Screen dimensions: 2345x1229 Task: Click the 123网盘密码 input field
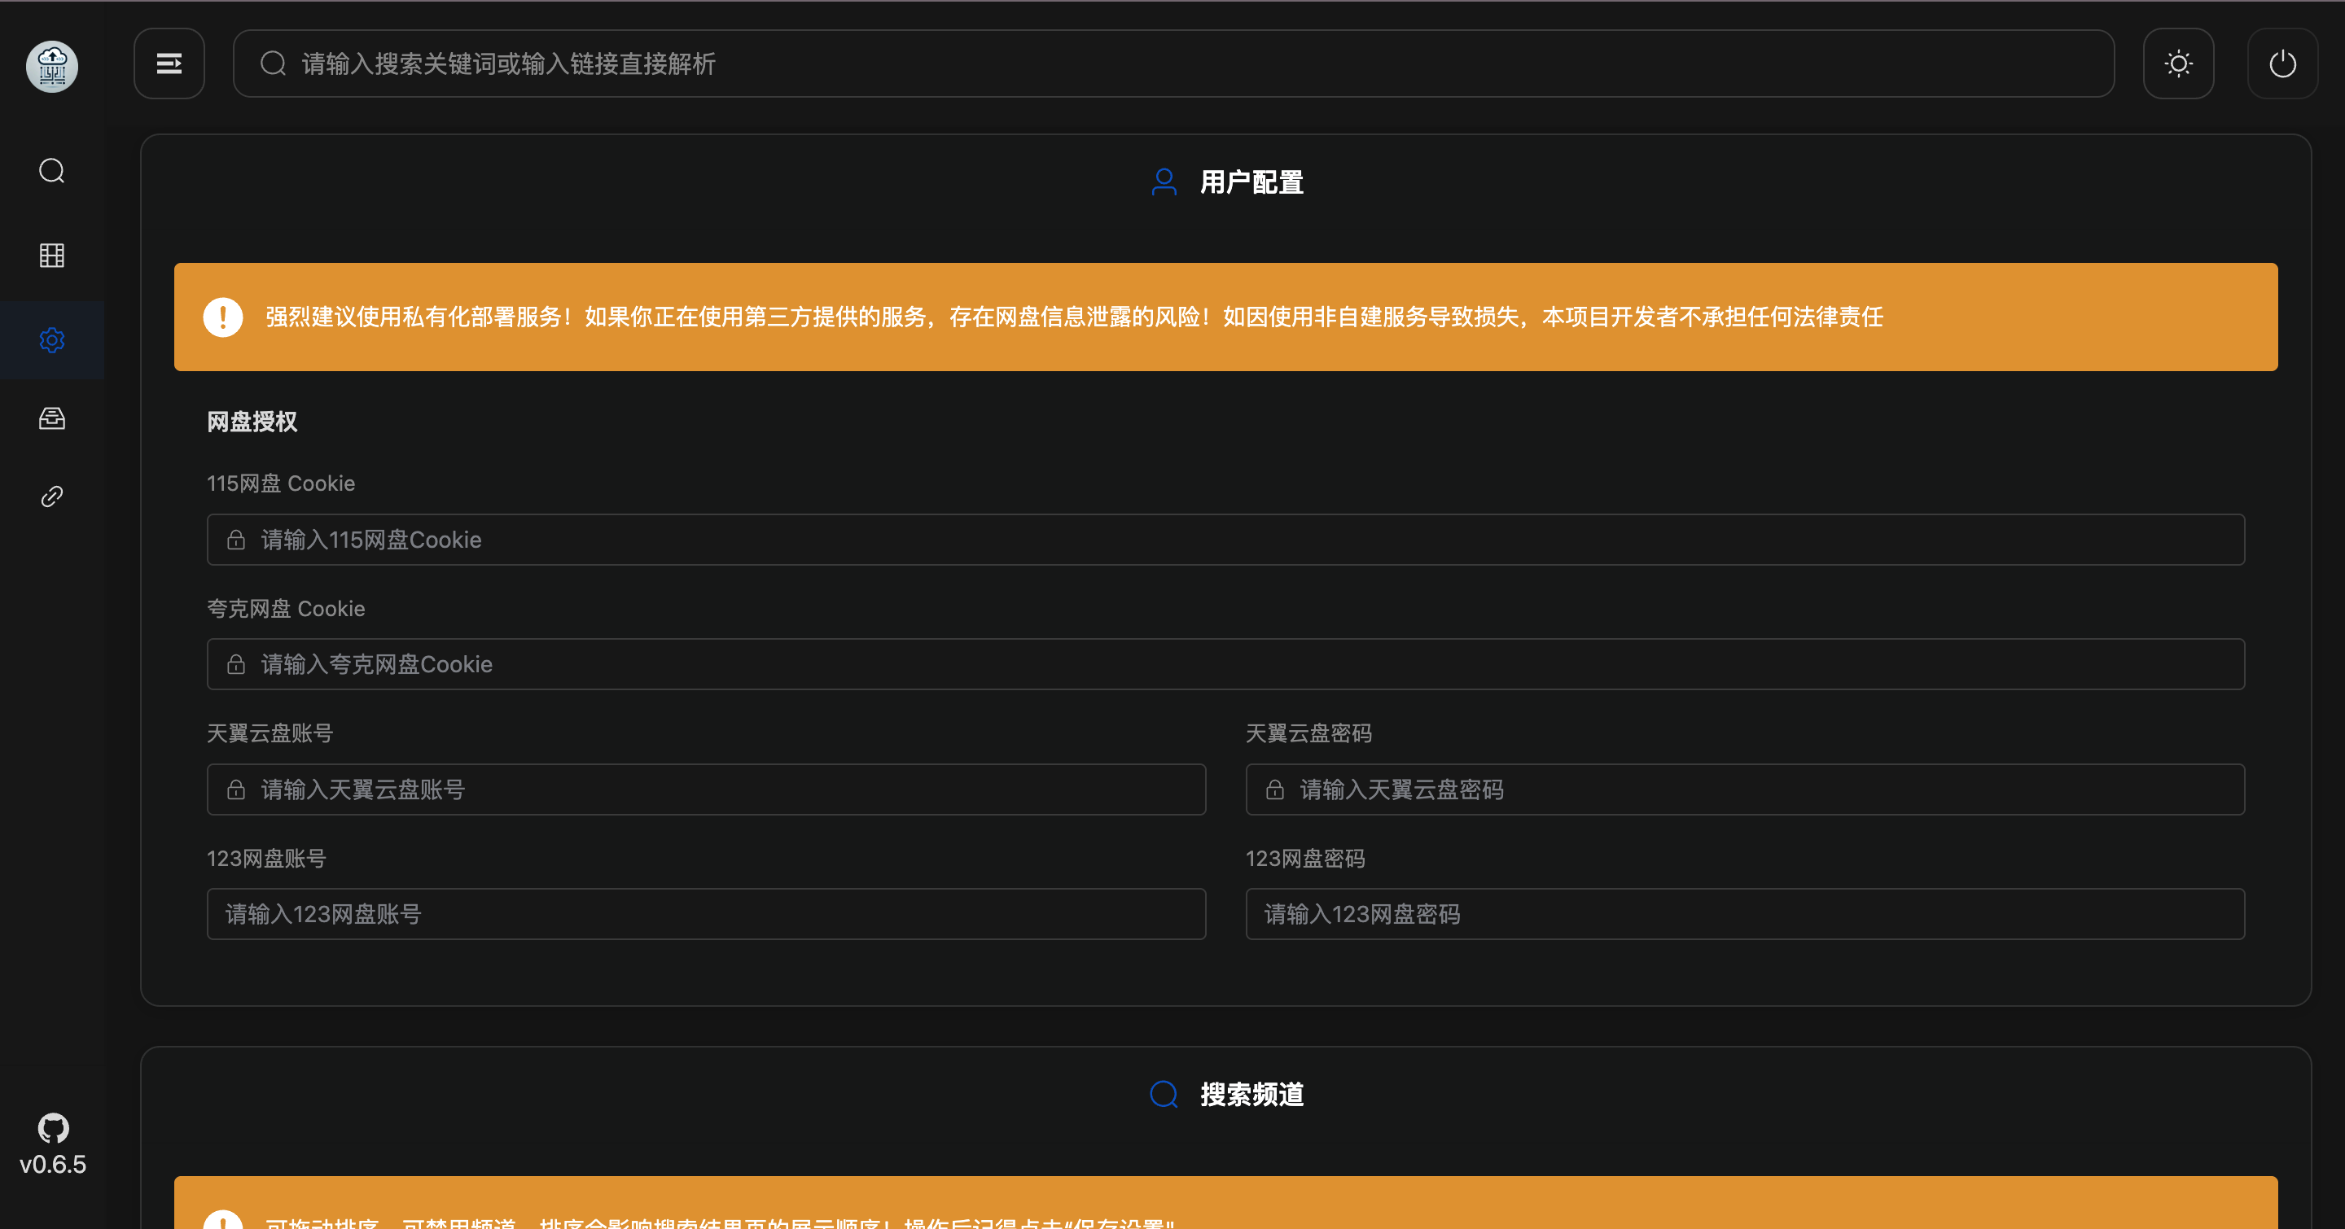click(1744, 914)
